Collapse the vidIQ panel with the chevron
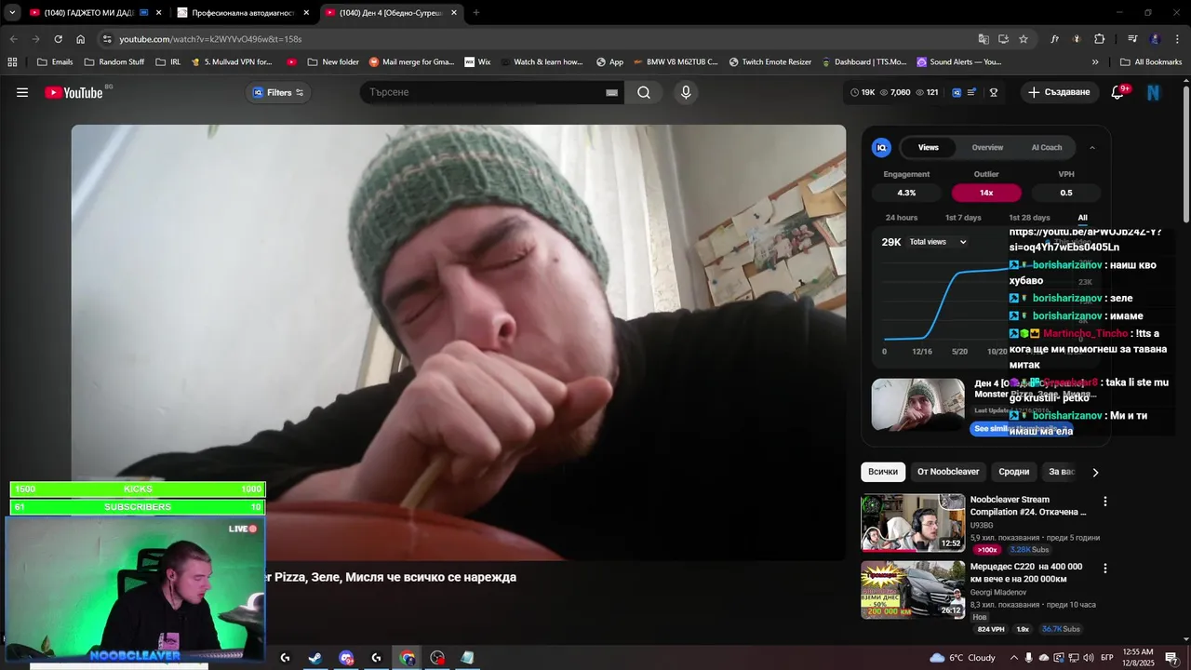The width and height of the screenshot is (1191, 670). click(x=1092, y=147)
